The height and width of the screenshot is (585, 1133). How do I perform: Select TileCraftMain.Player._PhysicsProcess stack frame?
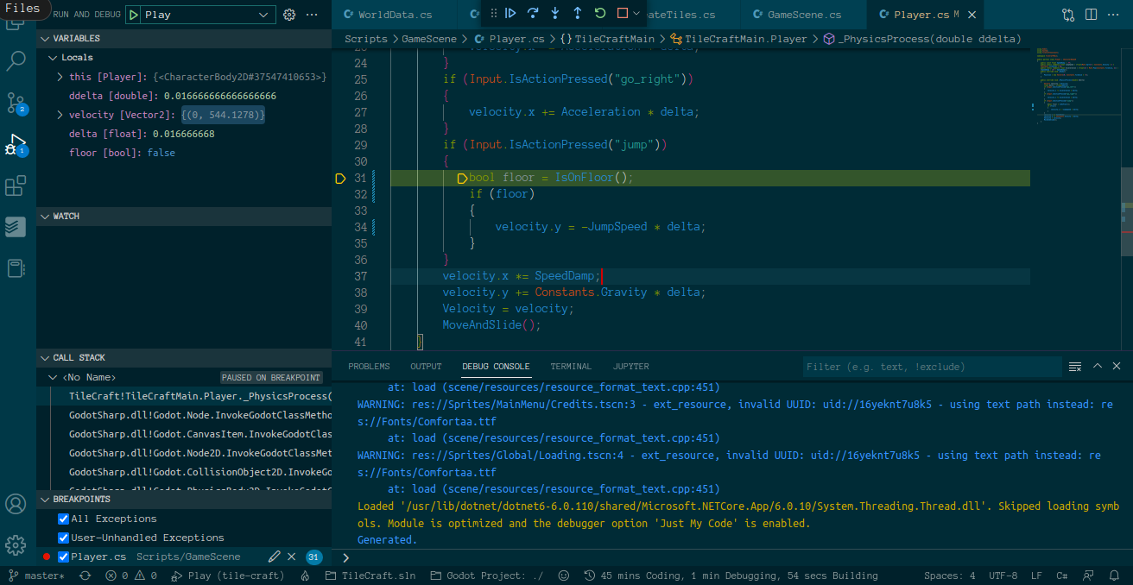point(184,396)
